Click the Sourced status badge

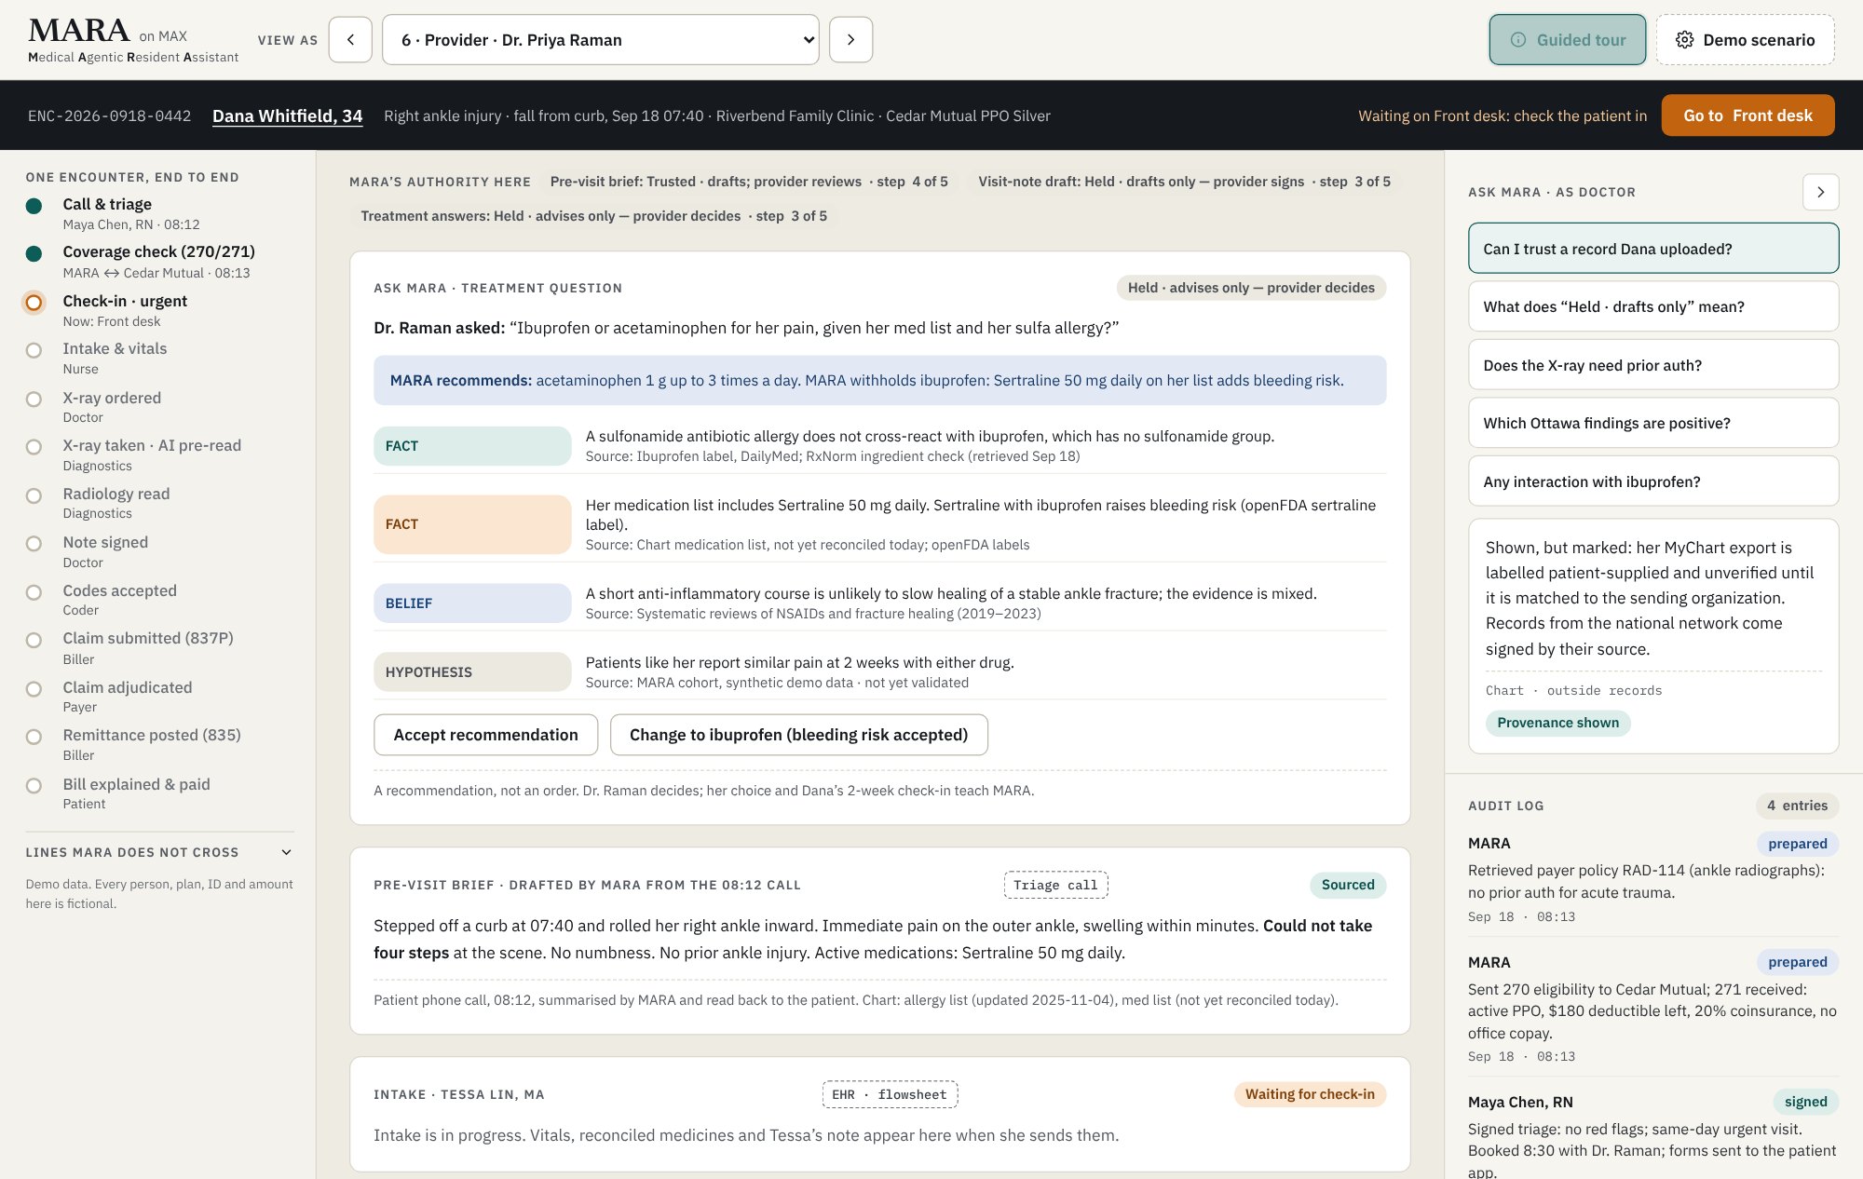point(1347,885)
